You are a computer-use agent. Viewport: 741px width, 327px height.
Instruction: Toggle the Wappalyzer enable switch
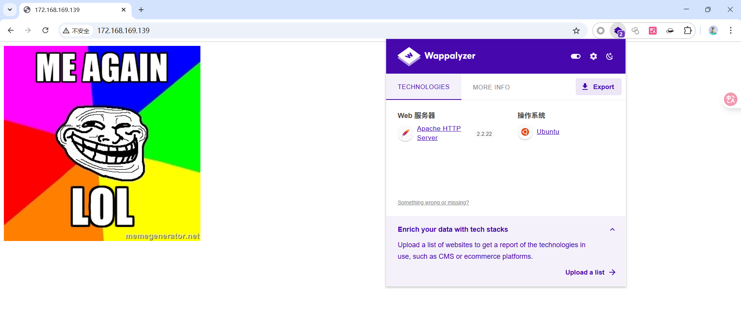click(576, 56)
